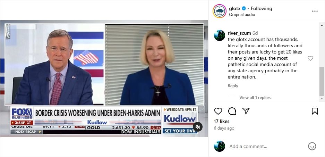The image size is (325, 157).
Task: Click Reply under river_scum's comment
Action: pyautogui.click(x=233, y=86)
